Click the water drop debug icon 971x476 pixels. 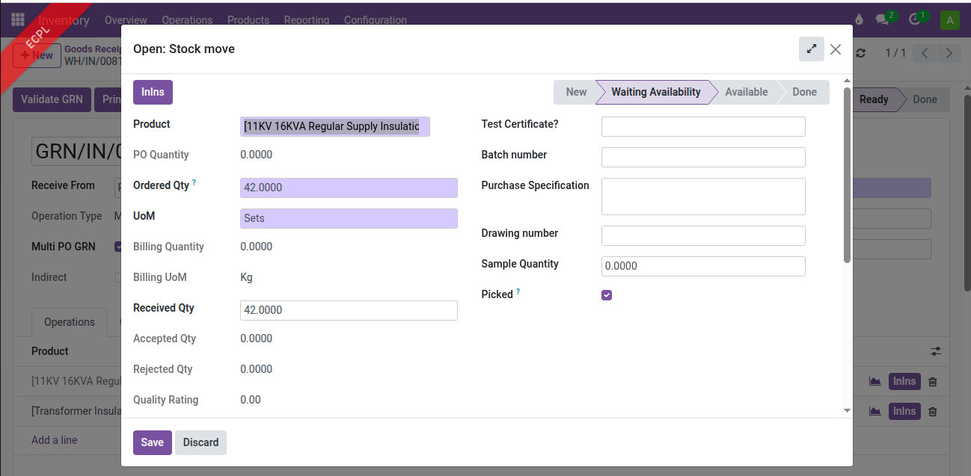858,20
